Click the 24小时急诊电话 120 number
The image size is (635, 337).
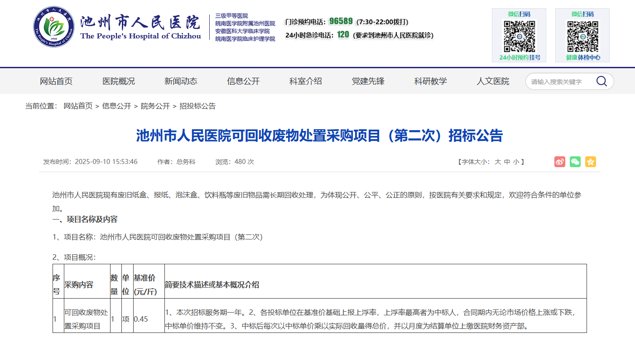(343, 34)
